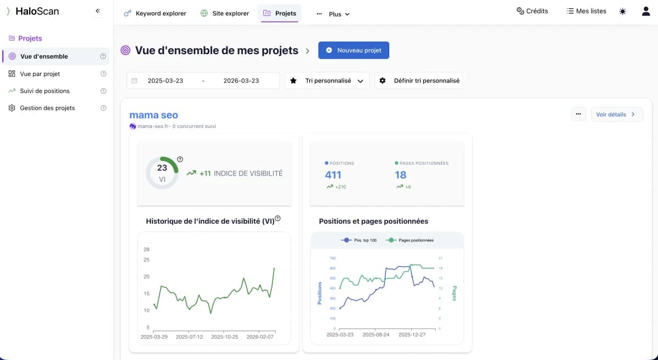Open your user account profile icon
The image size is (658, 360).
(646, 10)
